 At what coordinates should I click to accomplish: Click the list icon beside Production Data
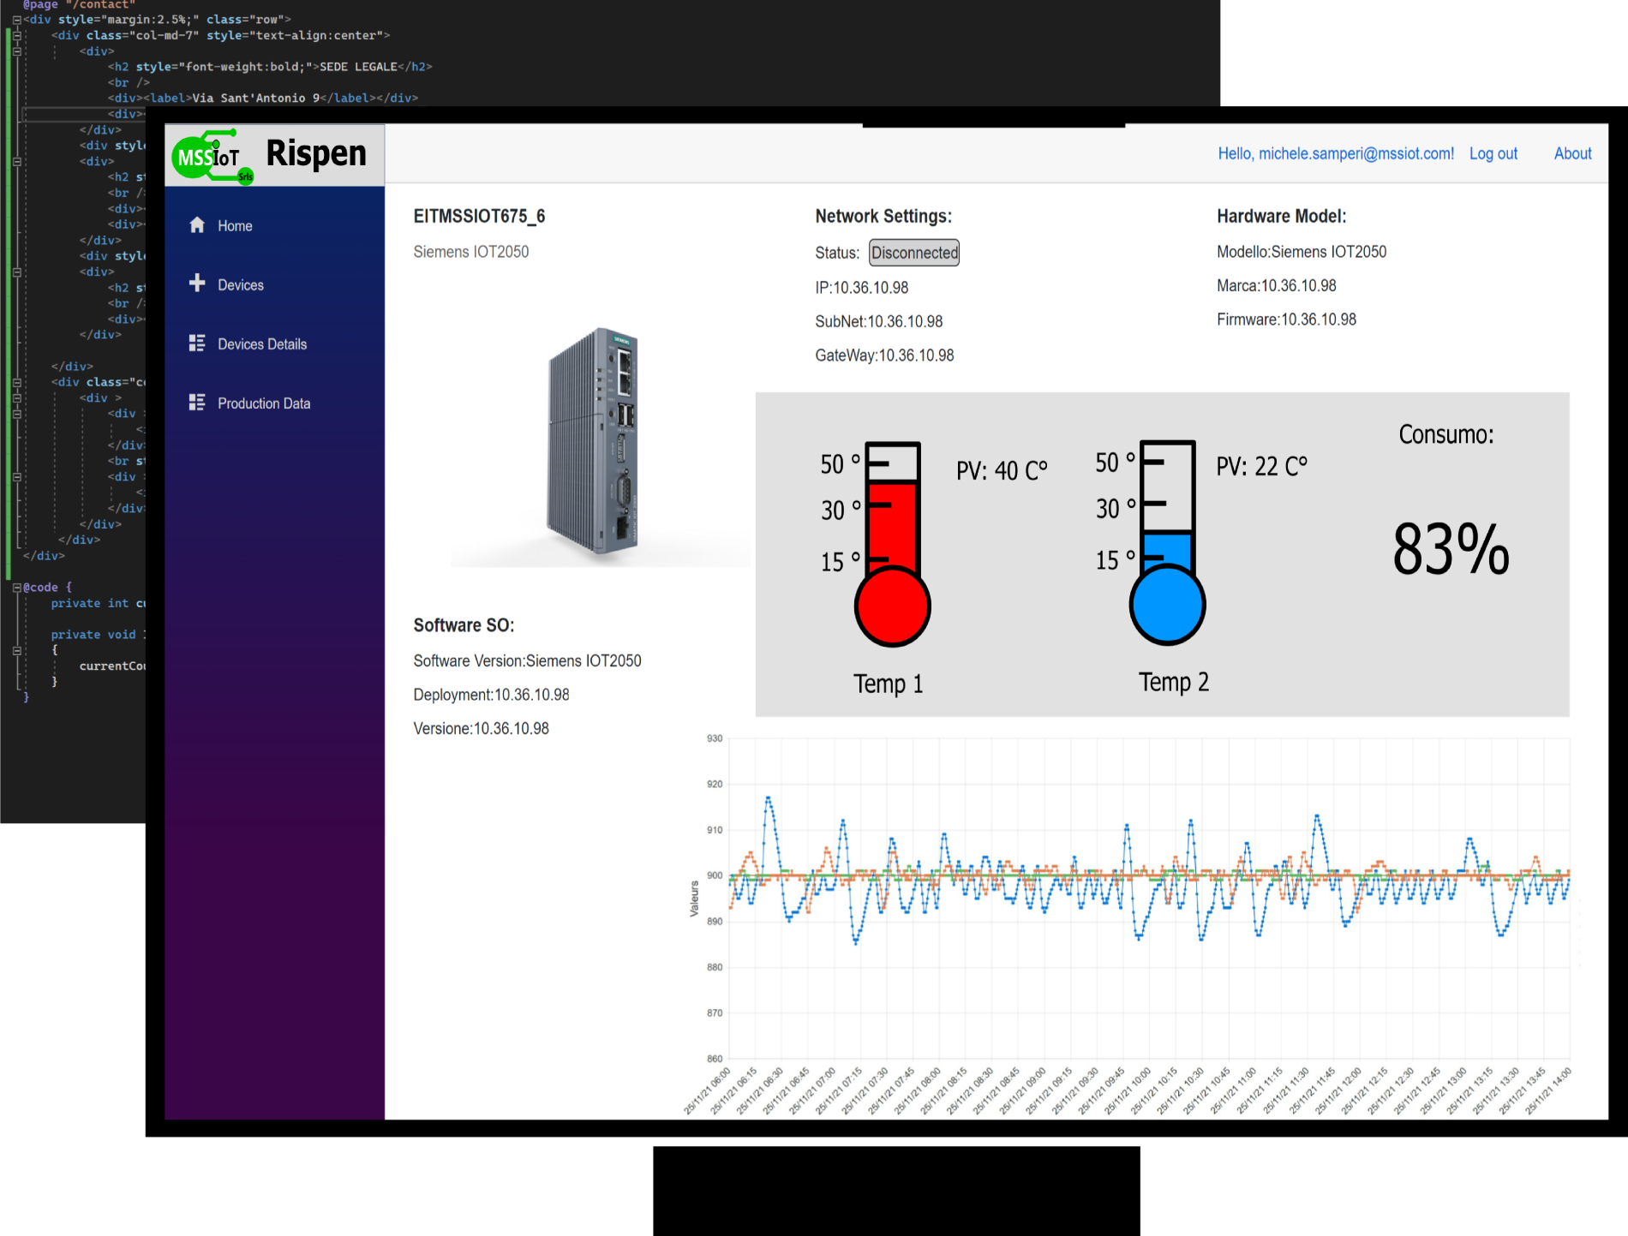pyautogui.click(x=197, y=402)
